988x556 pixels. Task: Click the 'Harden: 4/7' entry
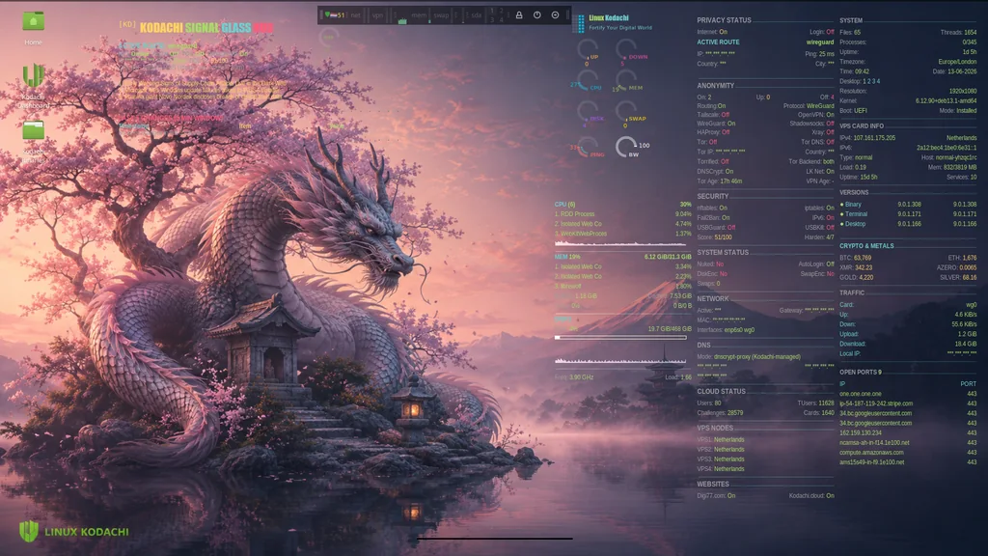[x=819, y=237]
